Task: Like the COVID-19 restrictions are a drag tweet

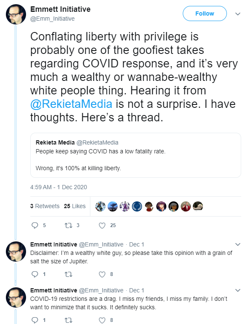Action: 102,320
